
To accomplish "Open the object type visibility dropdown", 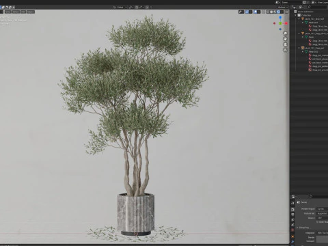I will 241,12.
